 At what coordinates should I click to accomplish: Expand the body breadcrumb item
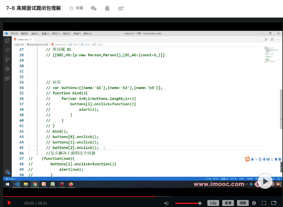(87, 44)
